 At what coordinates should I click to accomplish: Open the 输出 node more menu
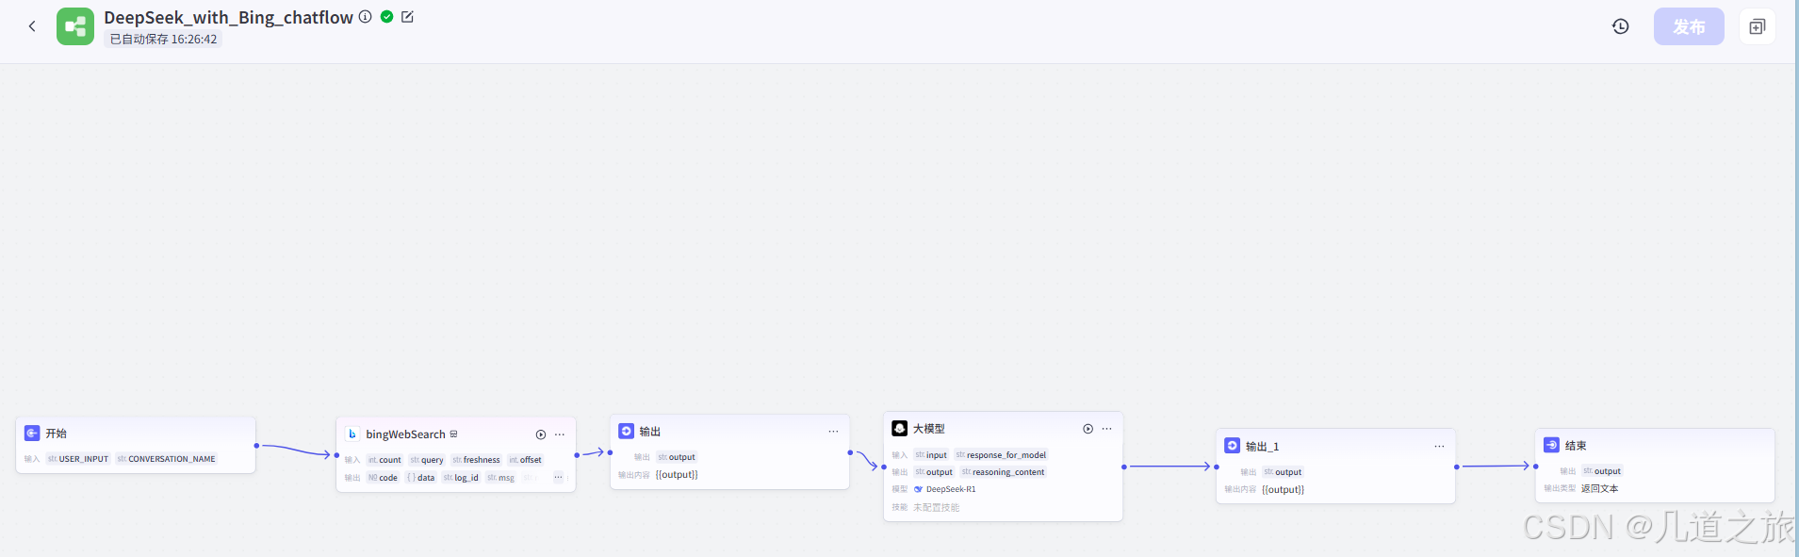(x=833, y=432)
